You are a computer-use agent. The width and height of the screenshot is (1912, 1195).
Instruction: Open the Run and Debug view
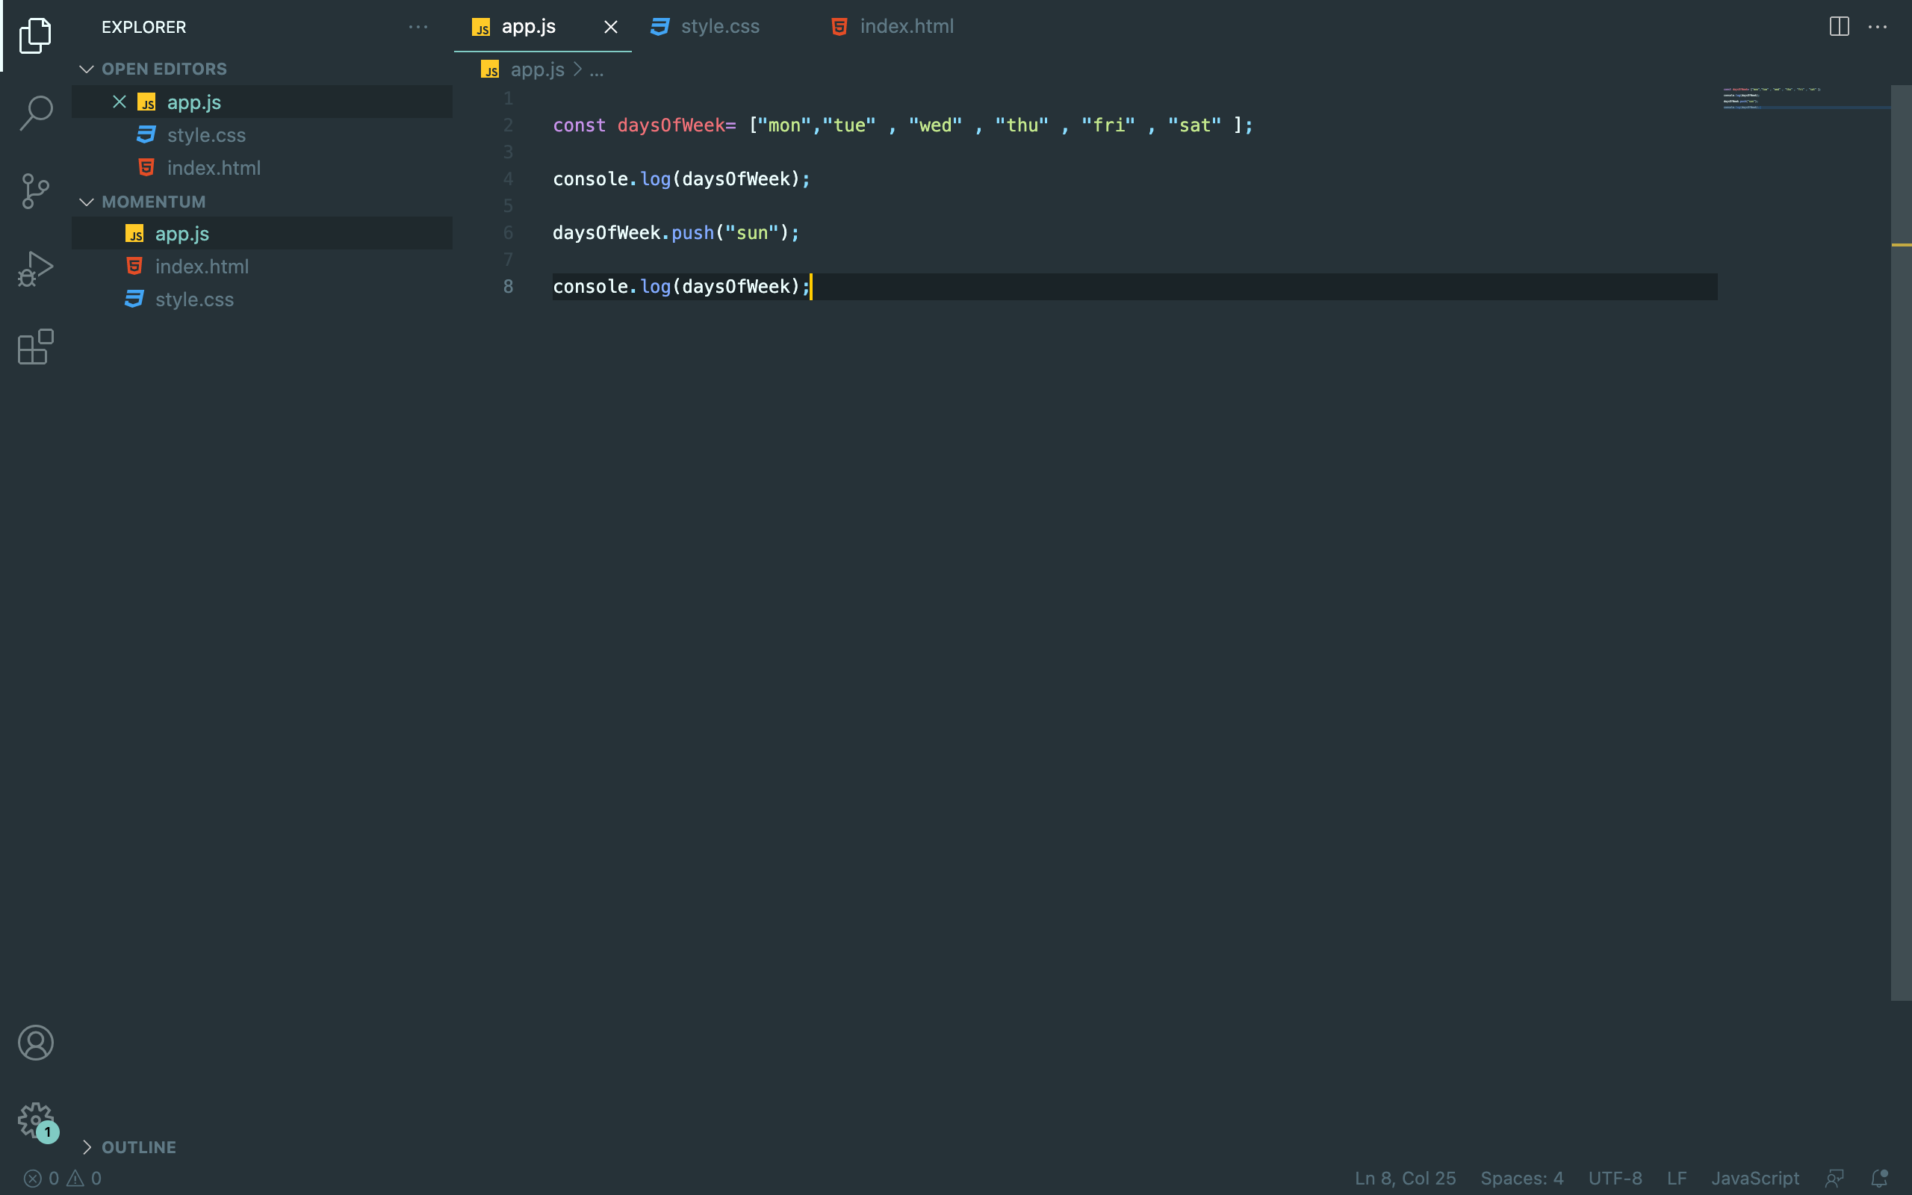coord(36,269)
